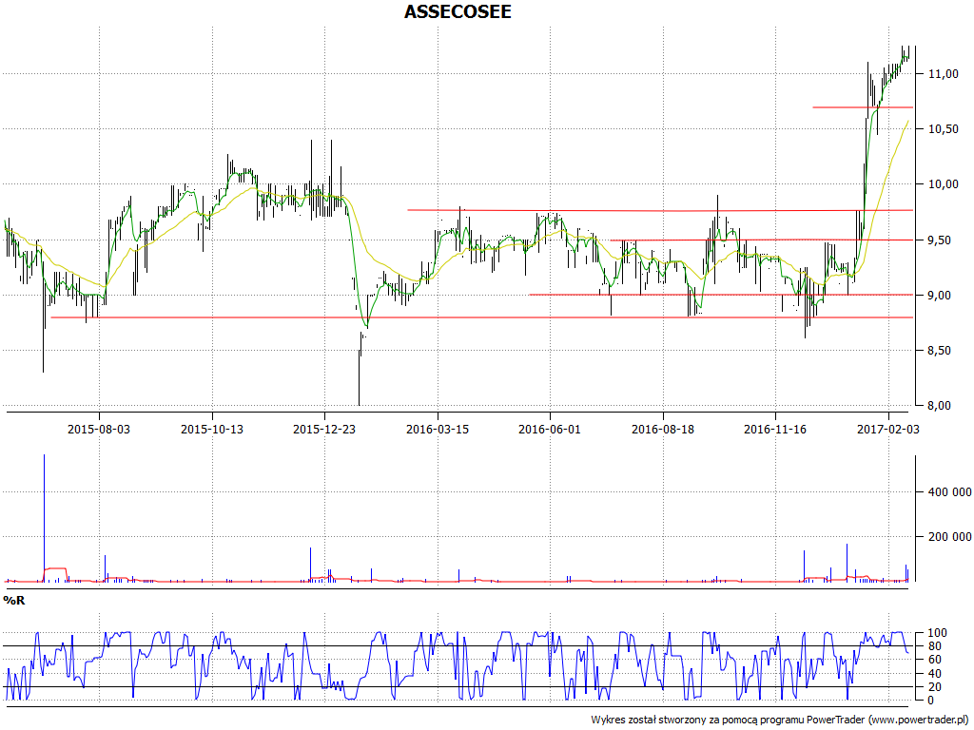Select the 2015-08-03 date label
The image size is (974, 730).
point(99,429)
